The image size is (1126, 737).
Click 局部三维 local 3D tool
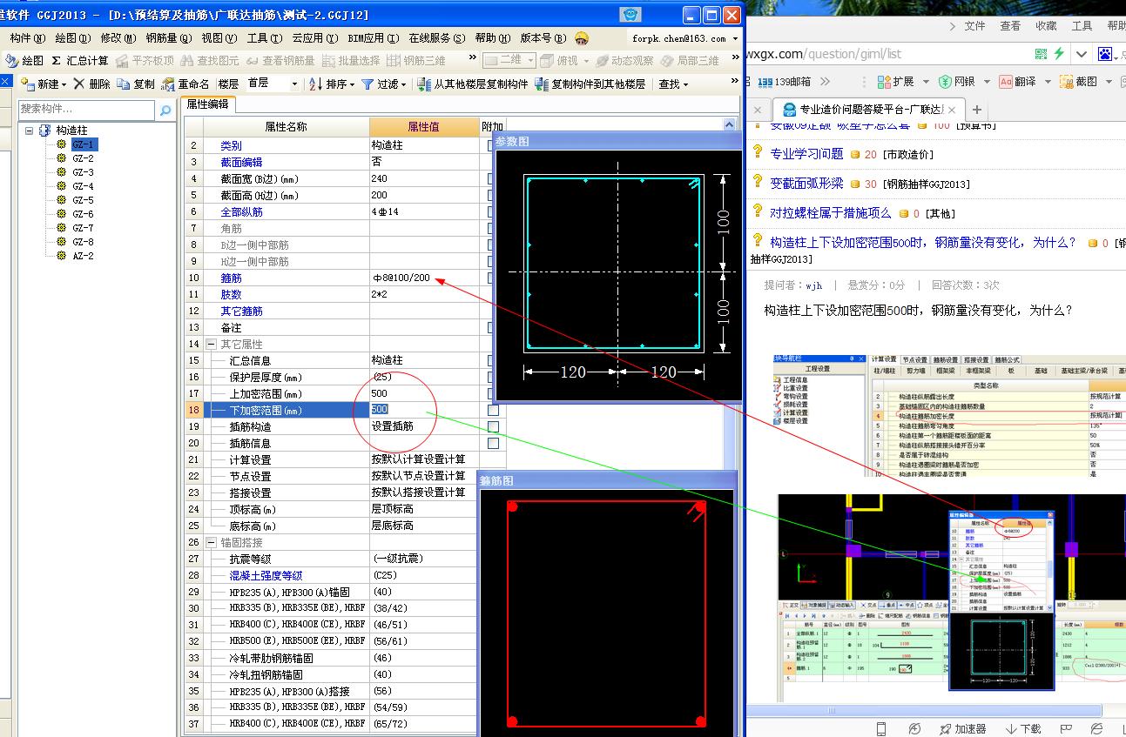(x=690, y=61)
